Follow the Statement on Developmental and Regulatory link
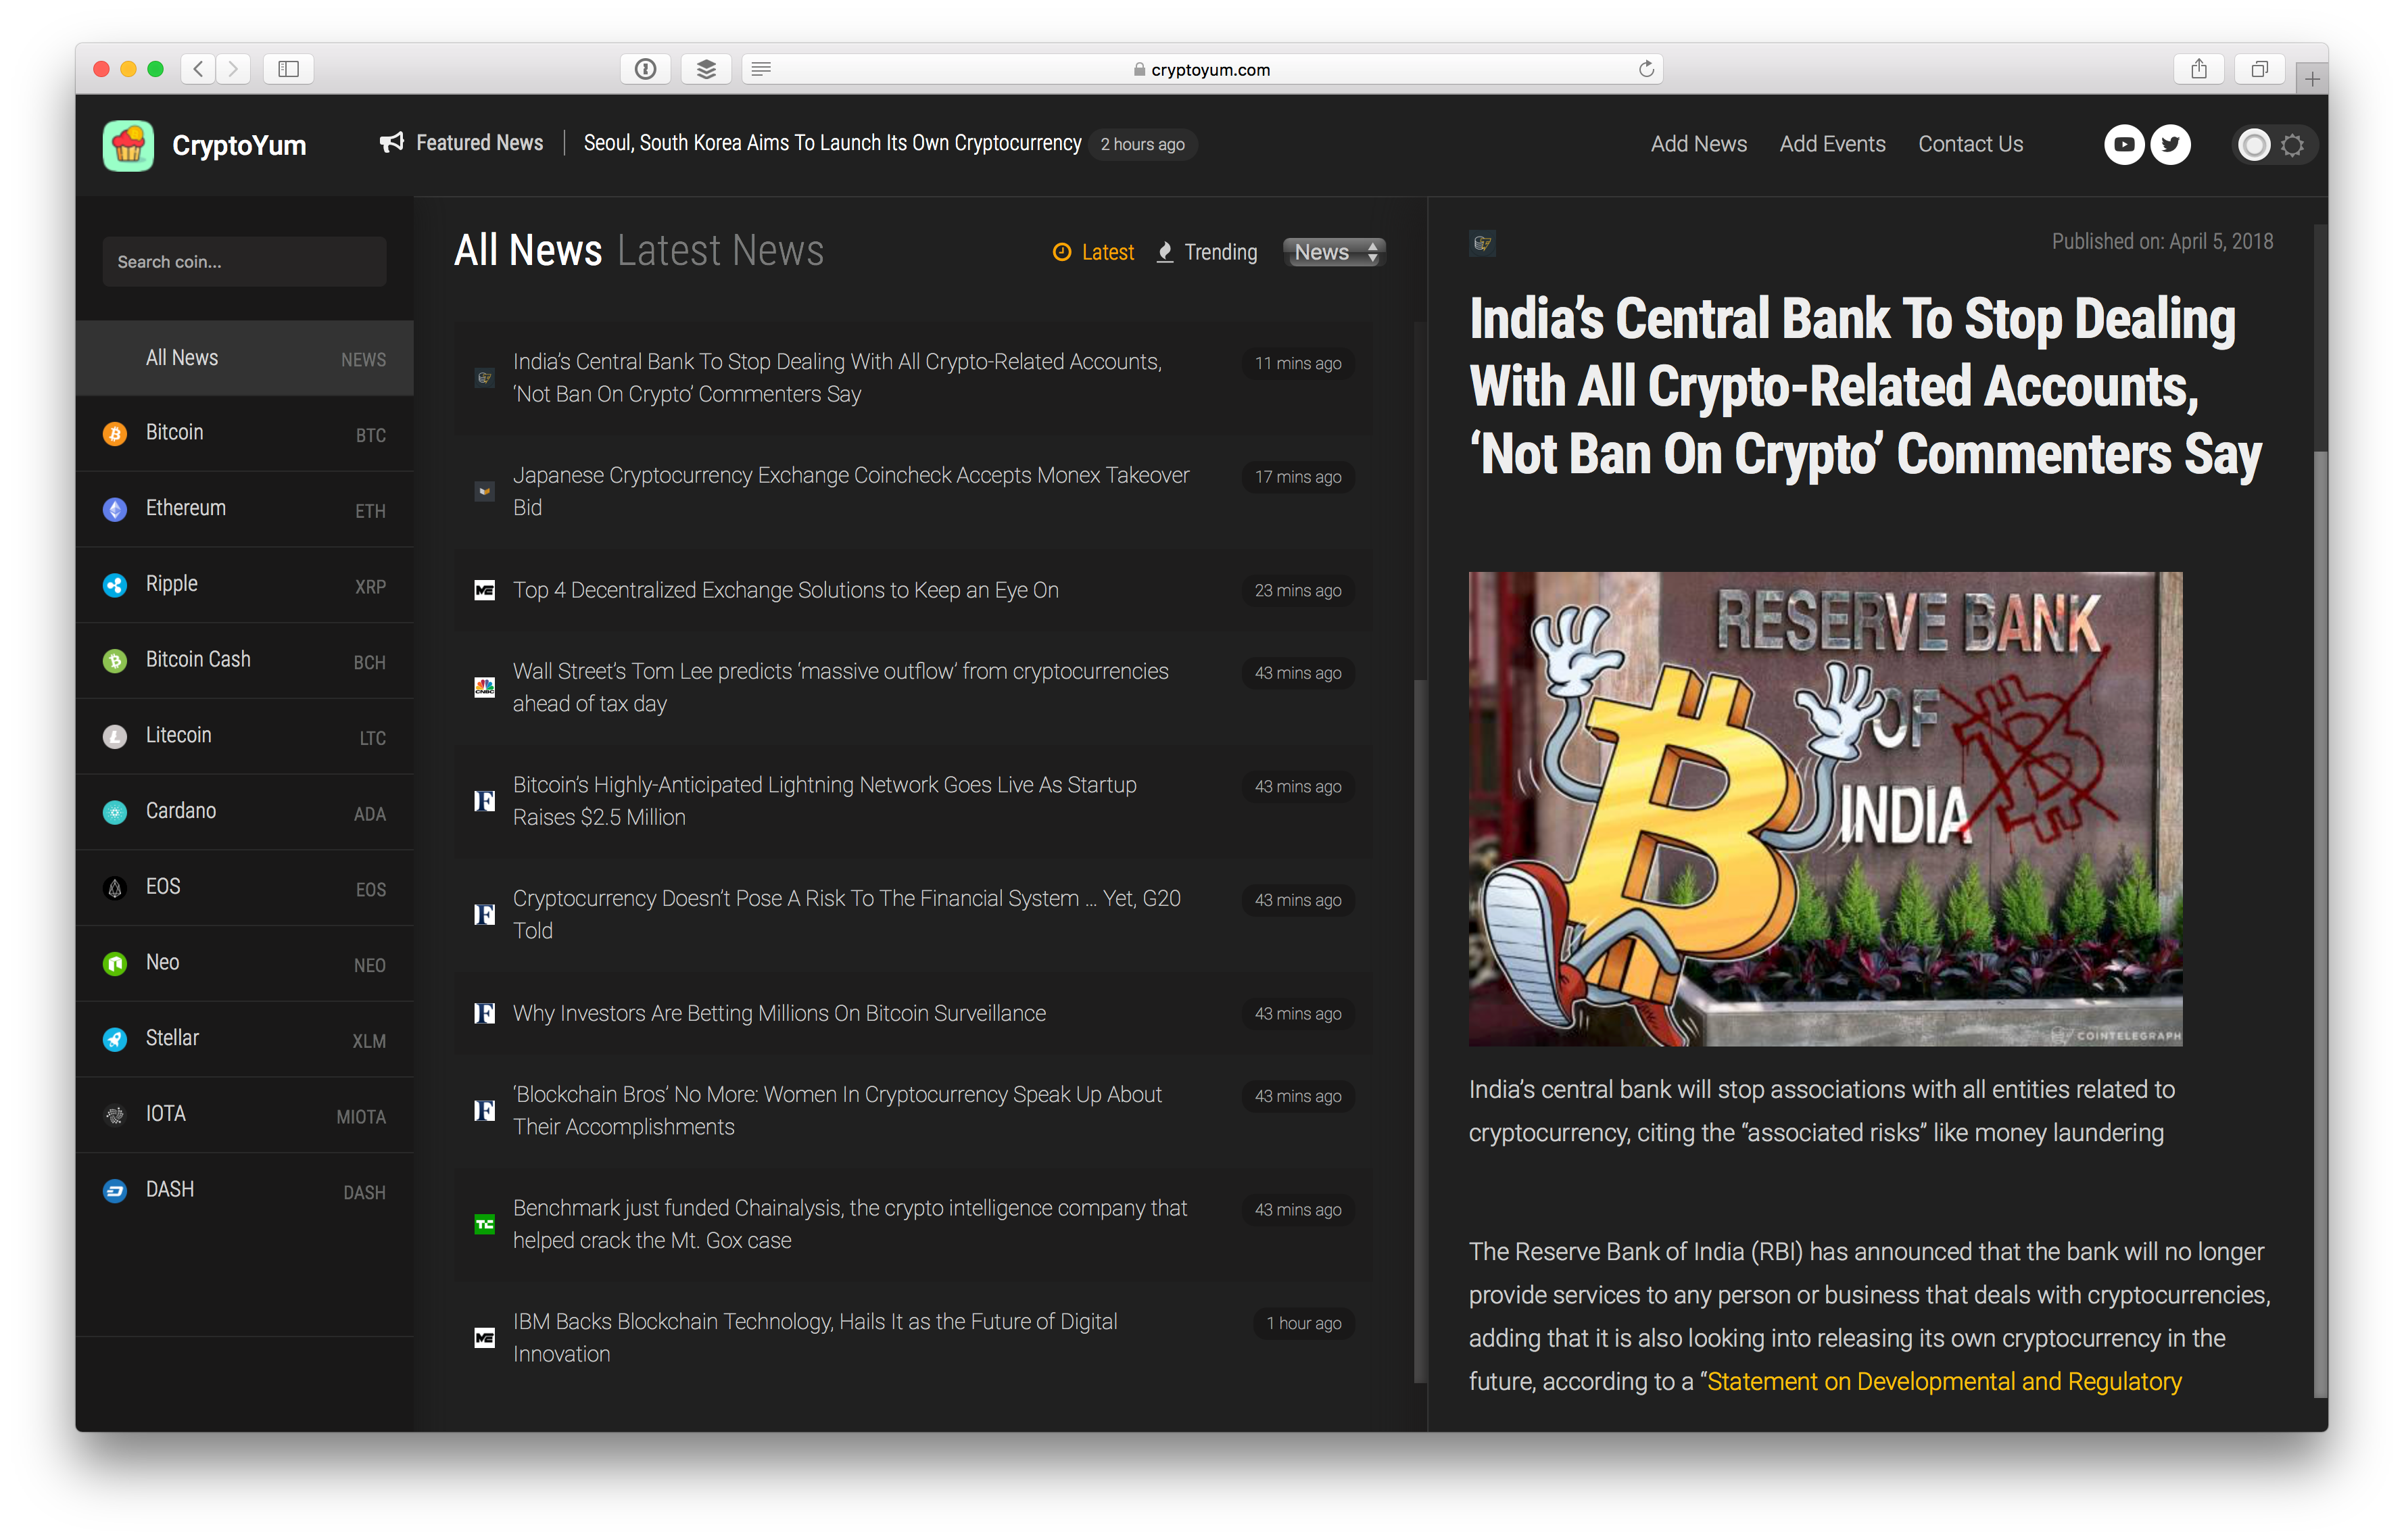 1943,1381
